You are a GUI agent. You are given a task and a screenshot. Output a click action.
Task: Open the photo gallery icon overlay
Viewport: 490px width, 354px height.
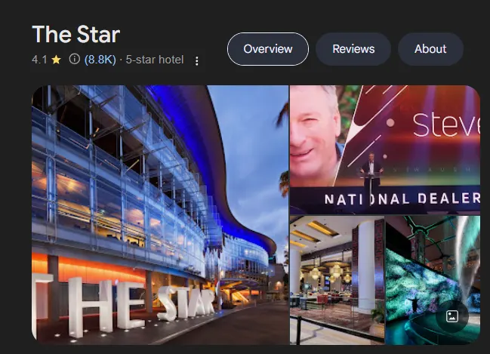[452, 316]
